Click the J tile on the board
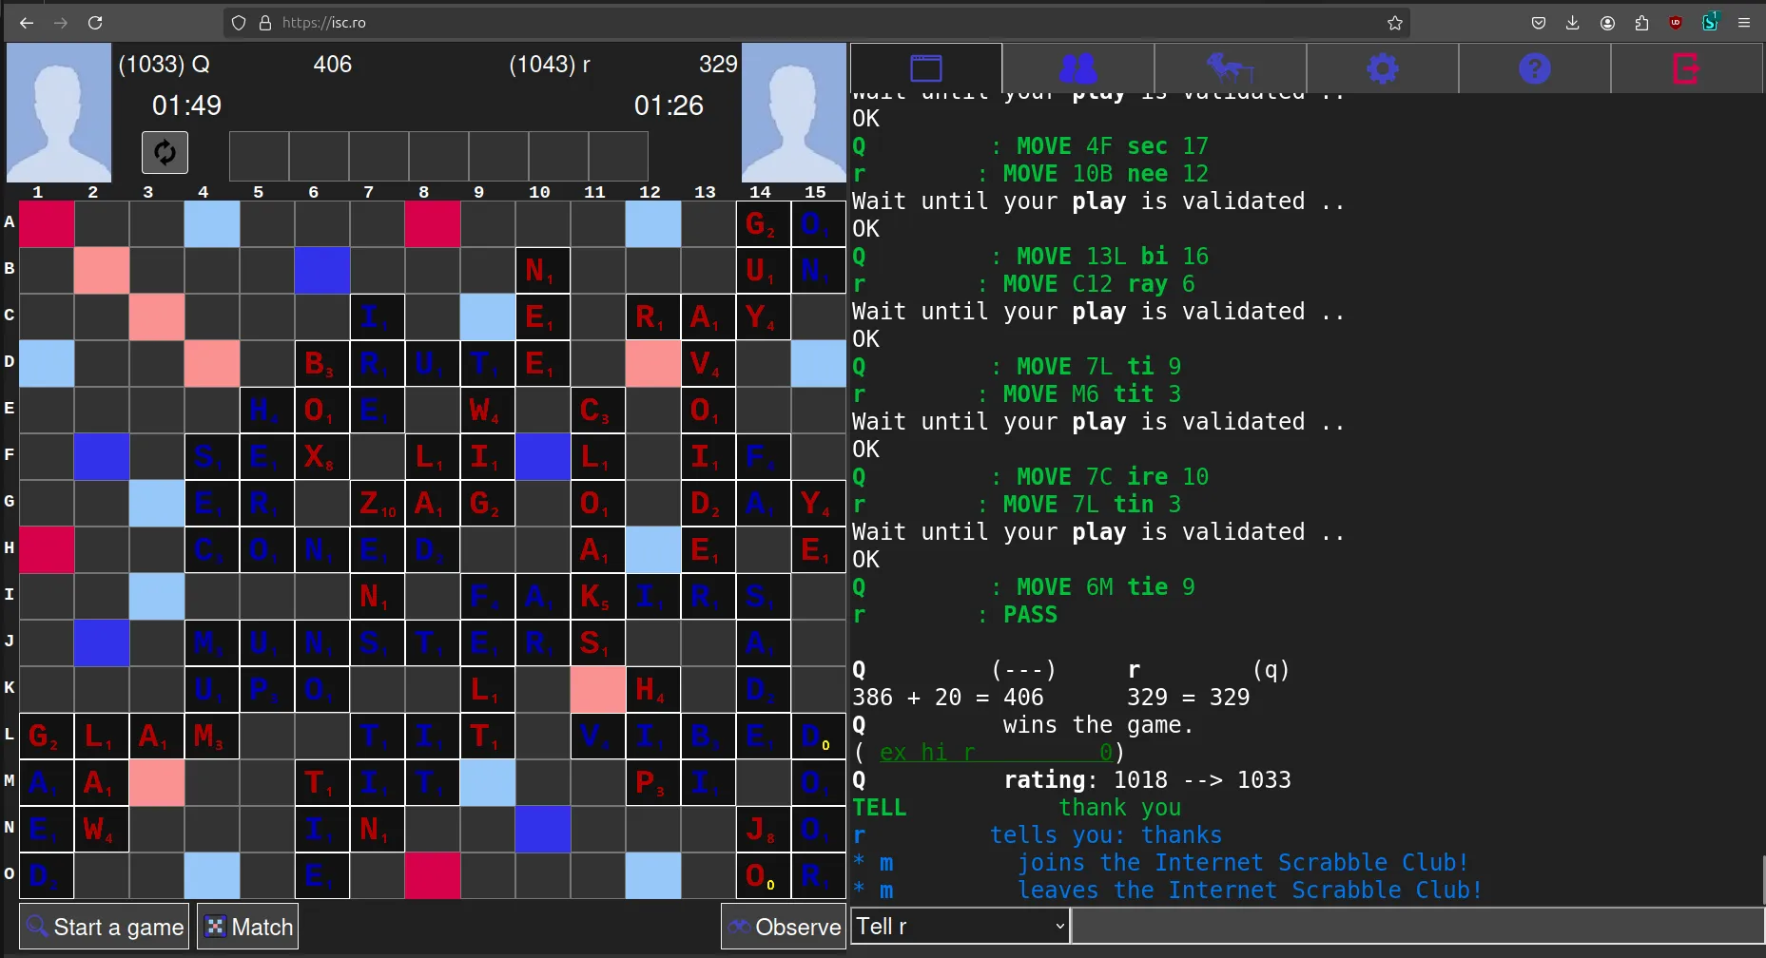The image size is (1766, 958). 764,829
